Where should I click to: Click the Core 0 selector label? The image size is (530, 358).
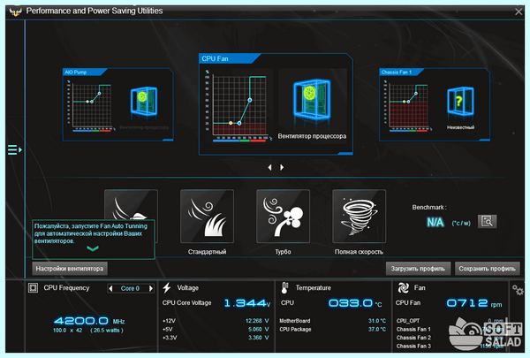click(130, 288)
